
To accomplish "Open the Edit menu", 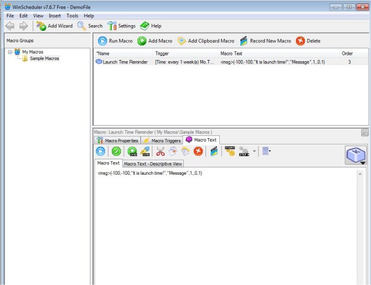I will pos(23,15).
